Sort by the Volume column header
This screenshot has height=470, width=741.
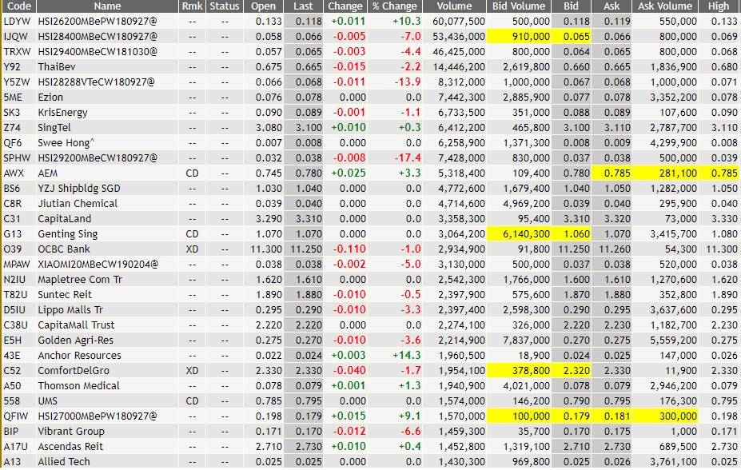[454, 6]
